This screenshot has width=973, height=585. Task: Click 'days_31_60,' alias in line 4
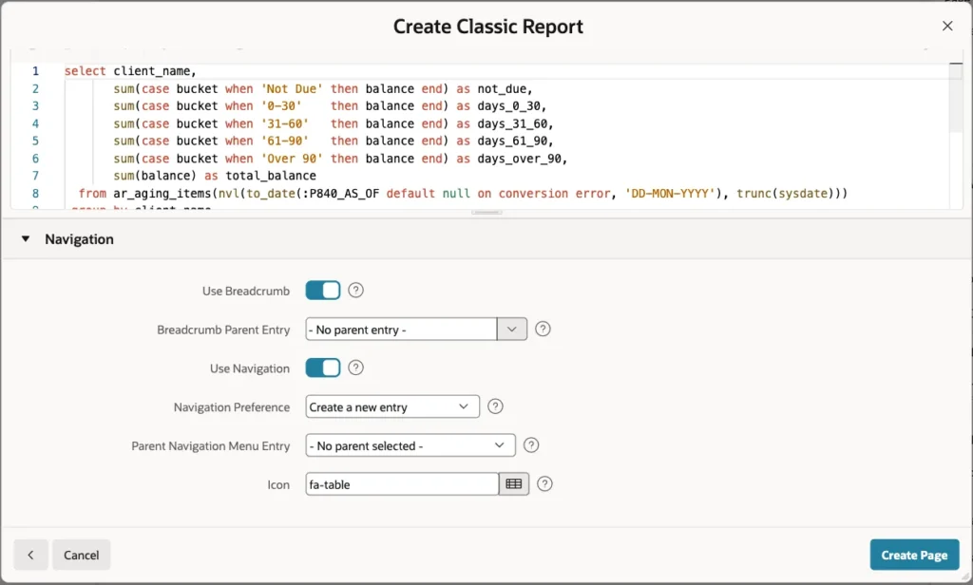[x=515, y=123]
